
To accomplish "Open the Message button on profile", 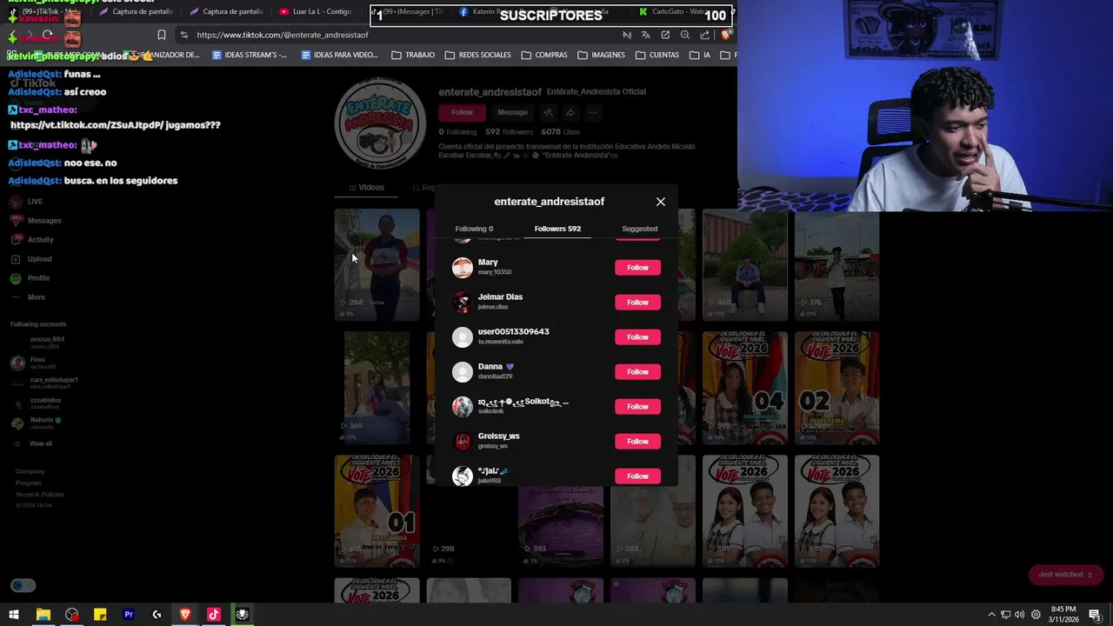I will click(x=512, y=112).
